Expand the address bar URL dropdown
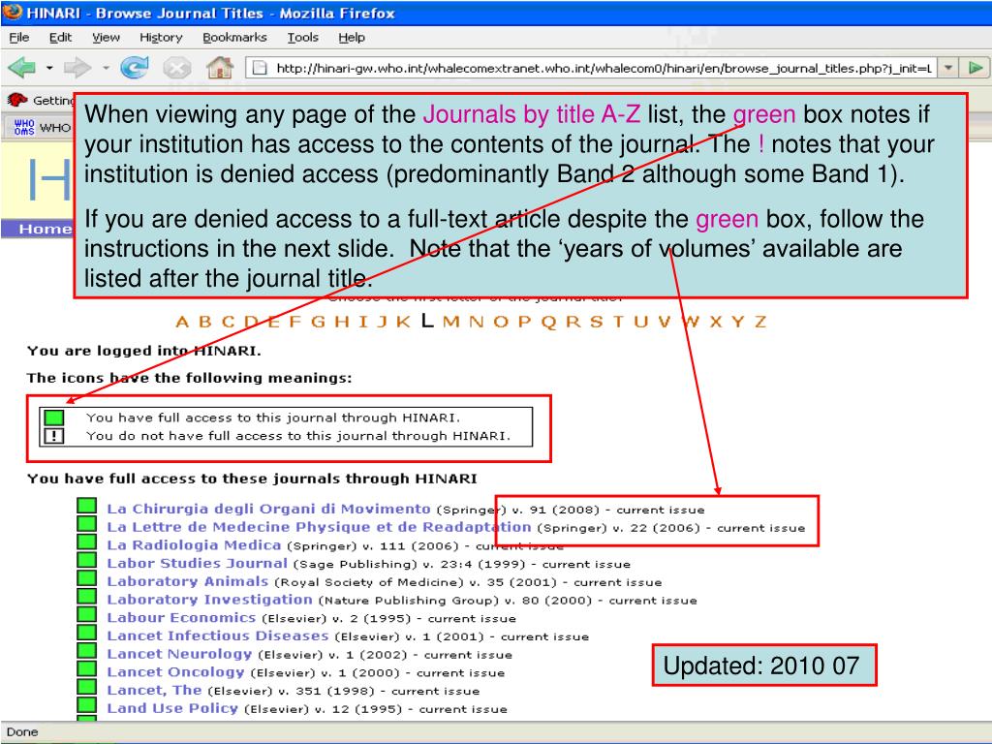This screenshot has width=992, height=744. [947, 68]
